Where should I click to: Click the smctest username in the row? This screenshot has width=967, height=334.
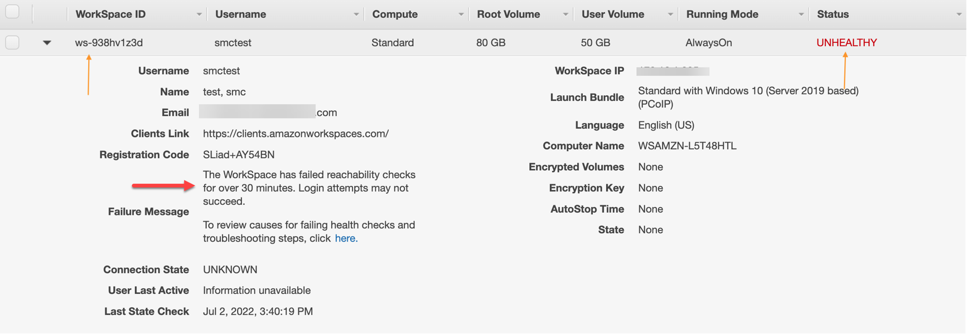point(233,42)
